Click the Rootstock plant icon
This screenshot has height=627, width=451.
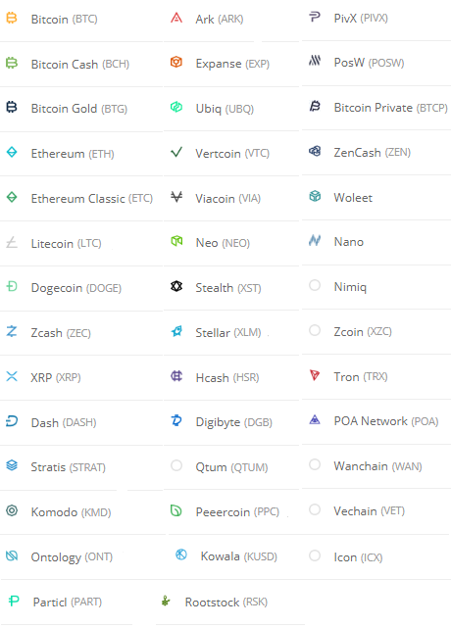[166, 601]
